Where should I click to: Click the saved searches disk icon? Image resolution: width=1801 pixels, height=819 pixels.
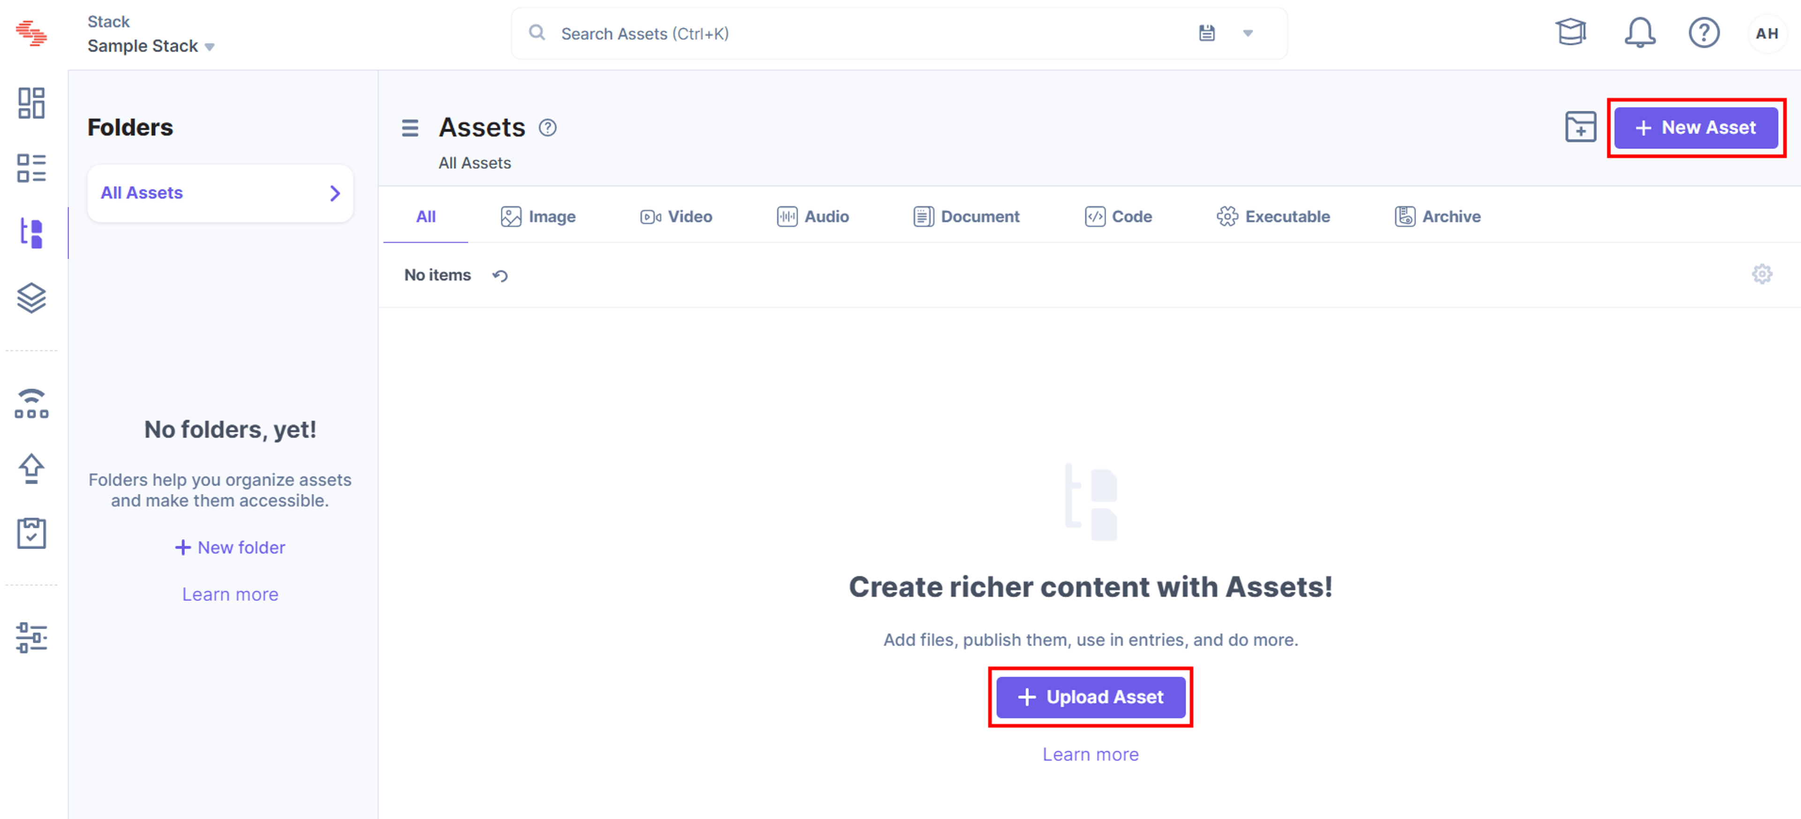click(1207, 33)
